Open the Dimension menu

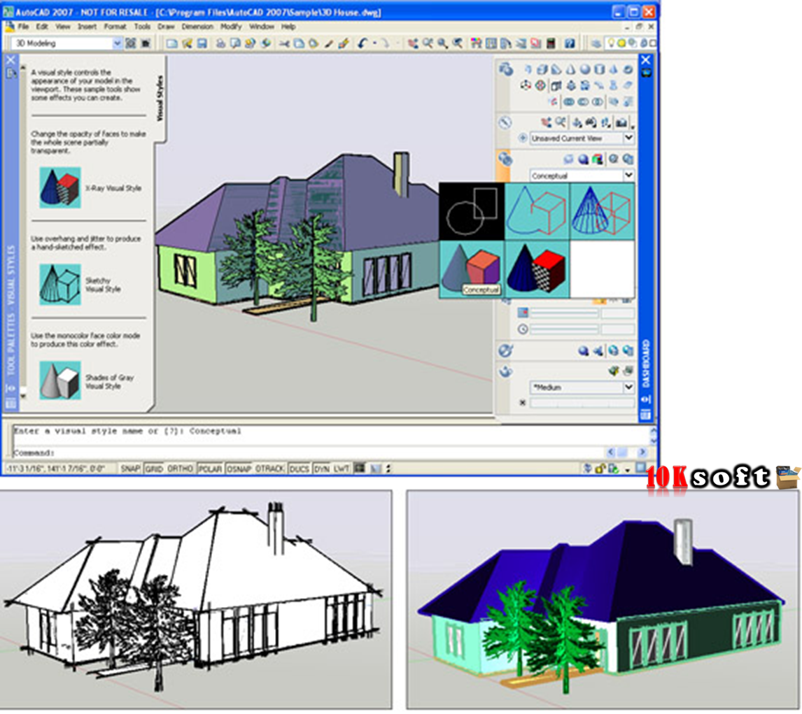click(x=197, y=27)
